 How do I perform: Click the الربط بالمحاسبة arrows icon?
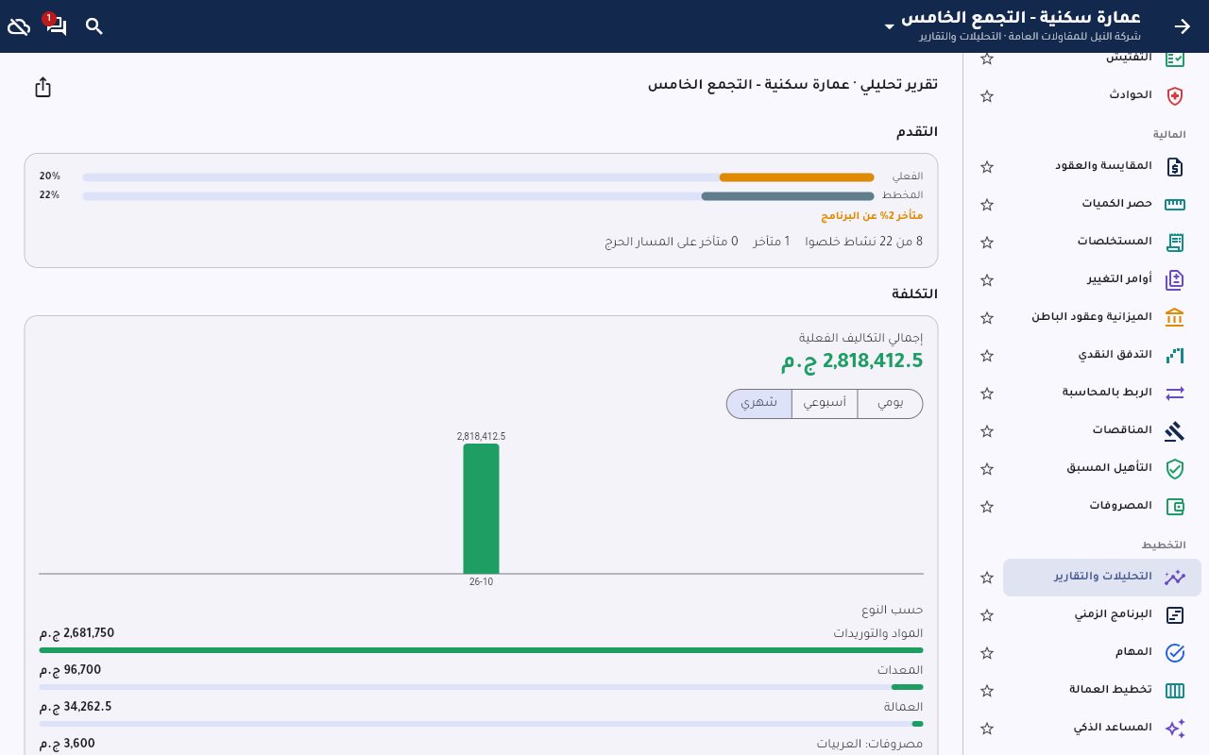(x=1174, y=393)
